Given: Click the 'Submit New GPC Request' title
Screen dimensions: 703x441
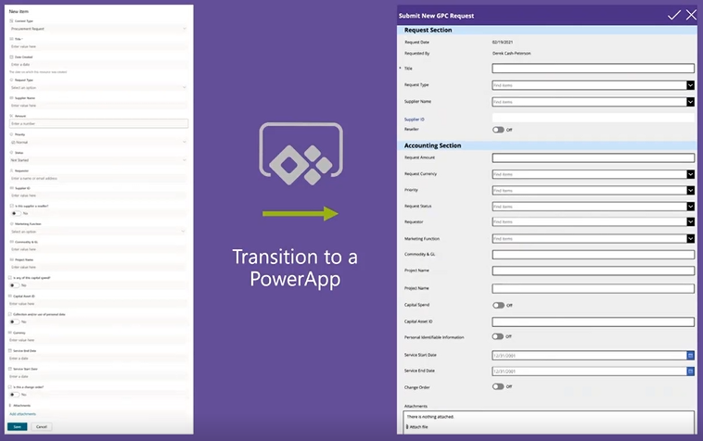Looking at the screenshot, I should point(436,16).
